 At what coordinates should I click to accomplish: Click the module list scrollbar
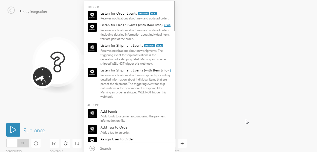click(174, 17)
